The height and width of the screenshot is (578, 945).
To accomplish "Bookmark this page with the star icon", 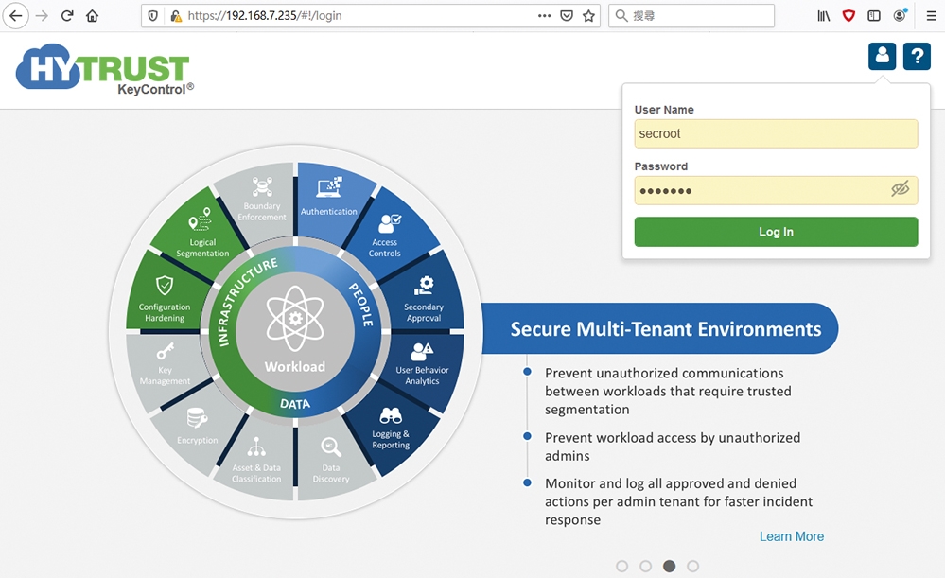I will (588, 16).
